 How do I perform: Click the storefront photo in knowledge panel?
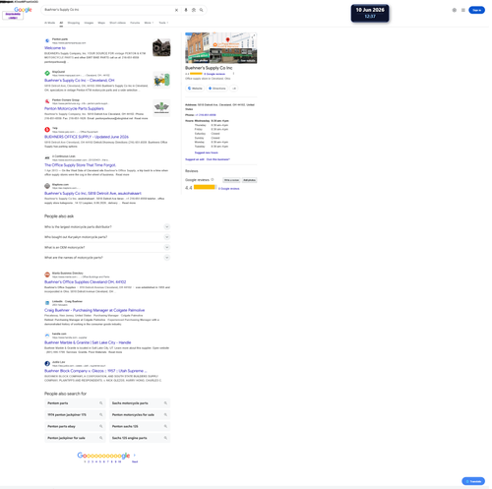tap(197, 48)
